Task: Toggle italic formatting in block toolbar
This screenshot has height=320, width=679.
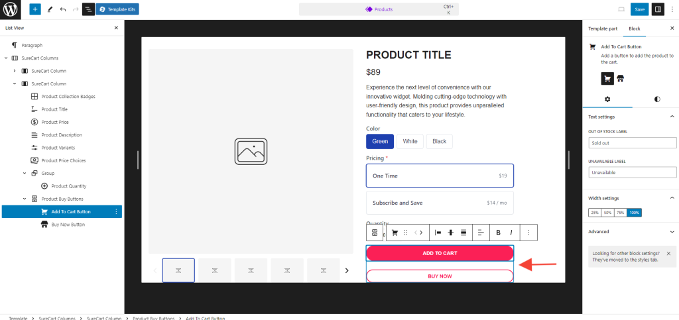Action: point(511,233)
